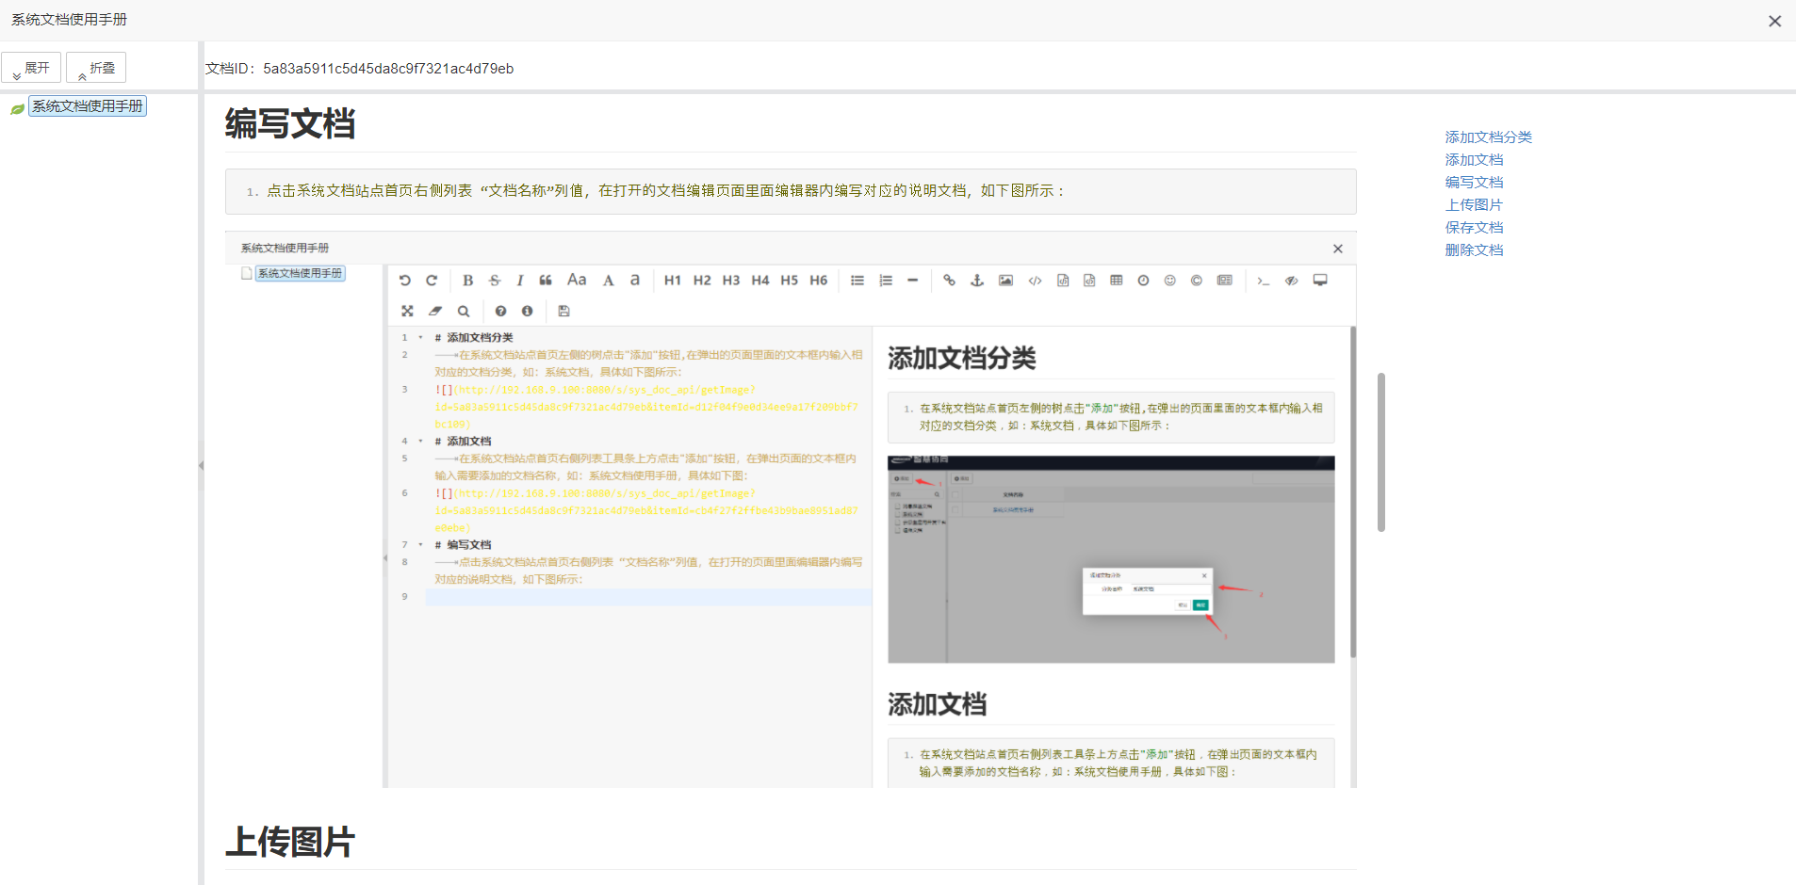Close the embedded 系统文档使用手册 editor dialog
The height and width of the screenshot is (885, 1796).
(1338, 249)
